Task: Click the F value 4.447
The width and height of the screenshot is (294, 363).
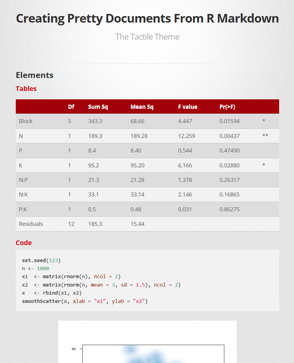Action: point(185,121)
